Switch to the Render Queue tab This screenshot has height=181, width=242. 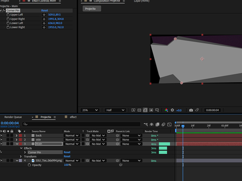[x=13, y=117]
